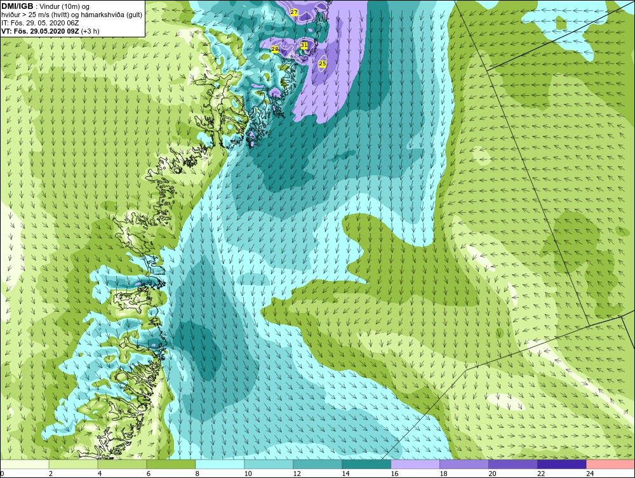
Task: Click the scale label 8
Action: click(x=197, y=474)
